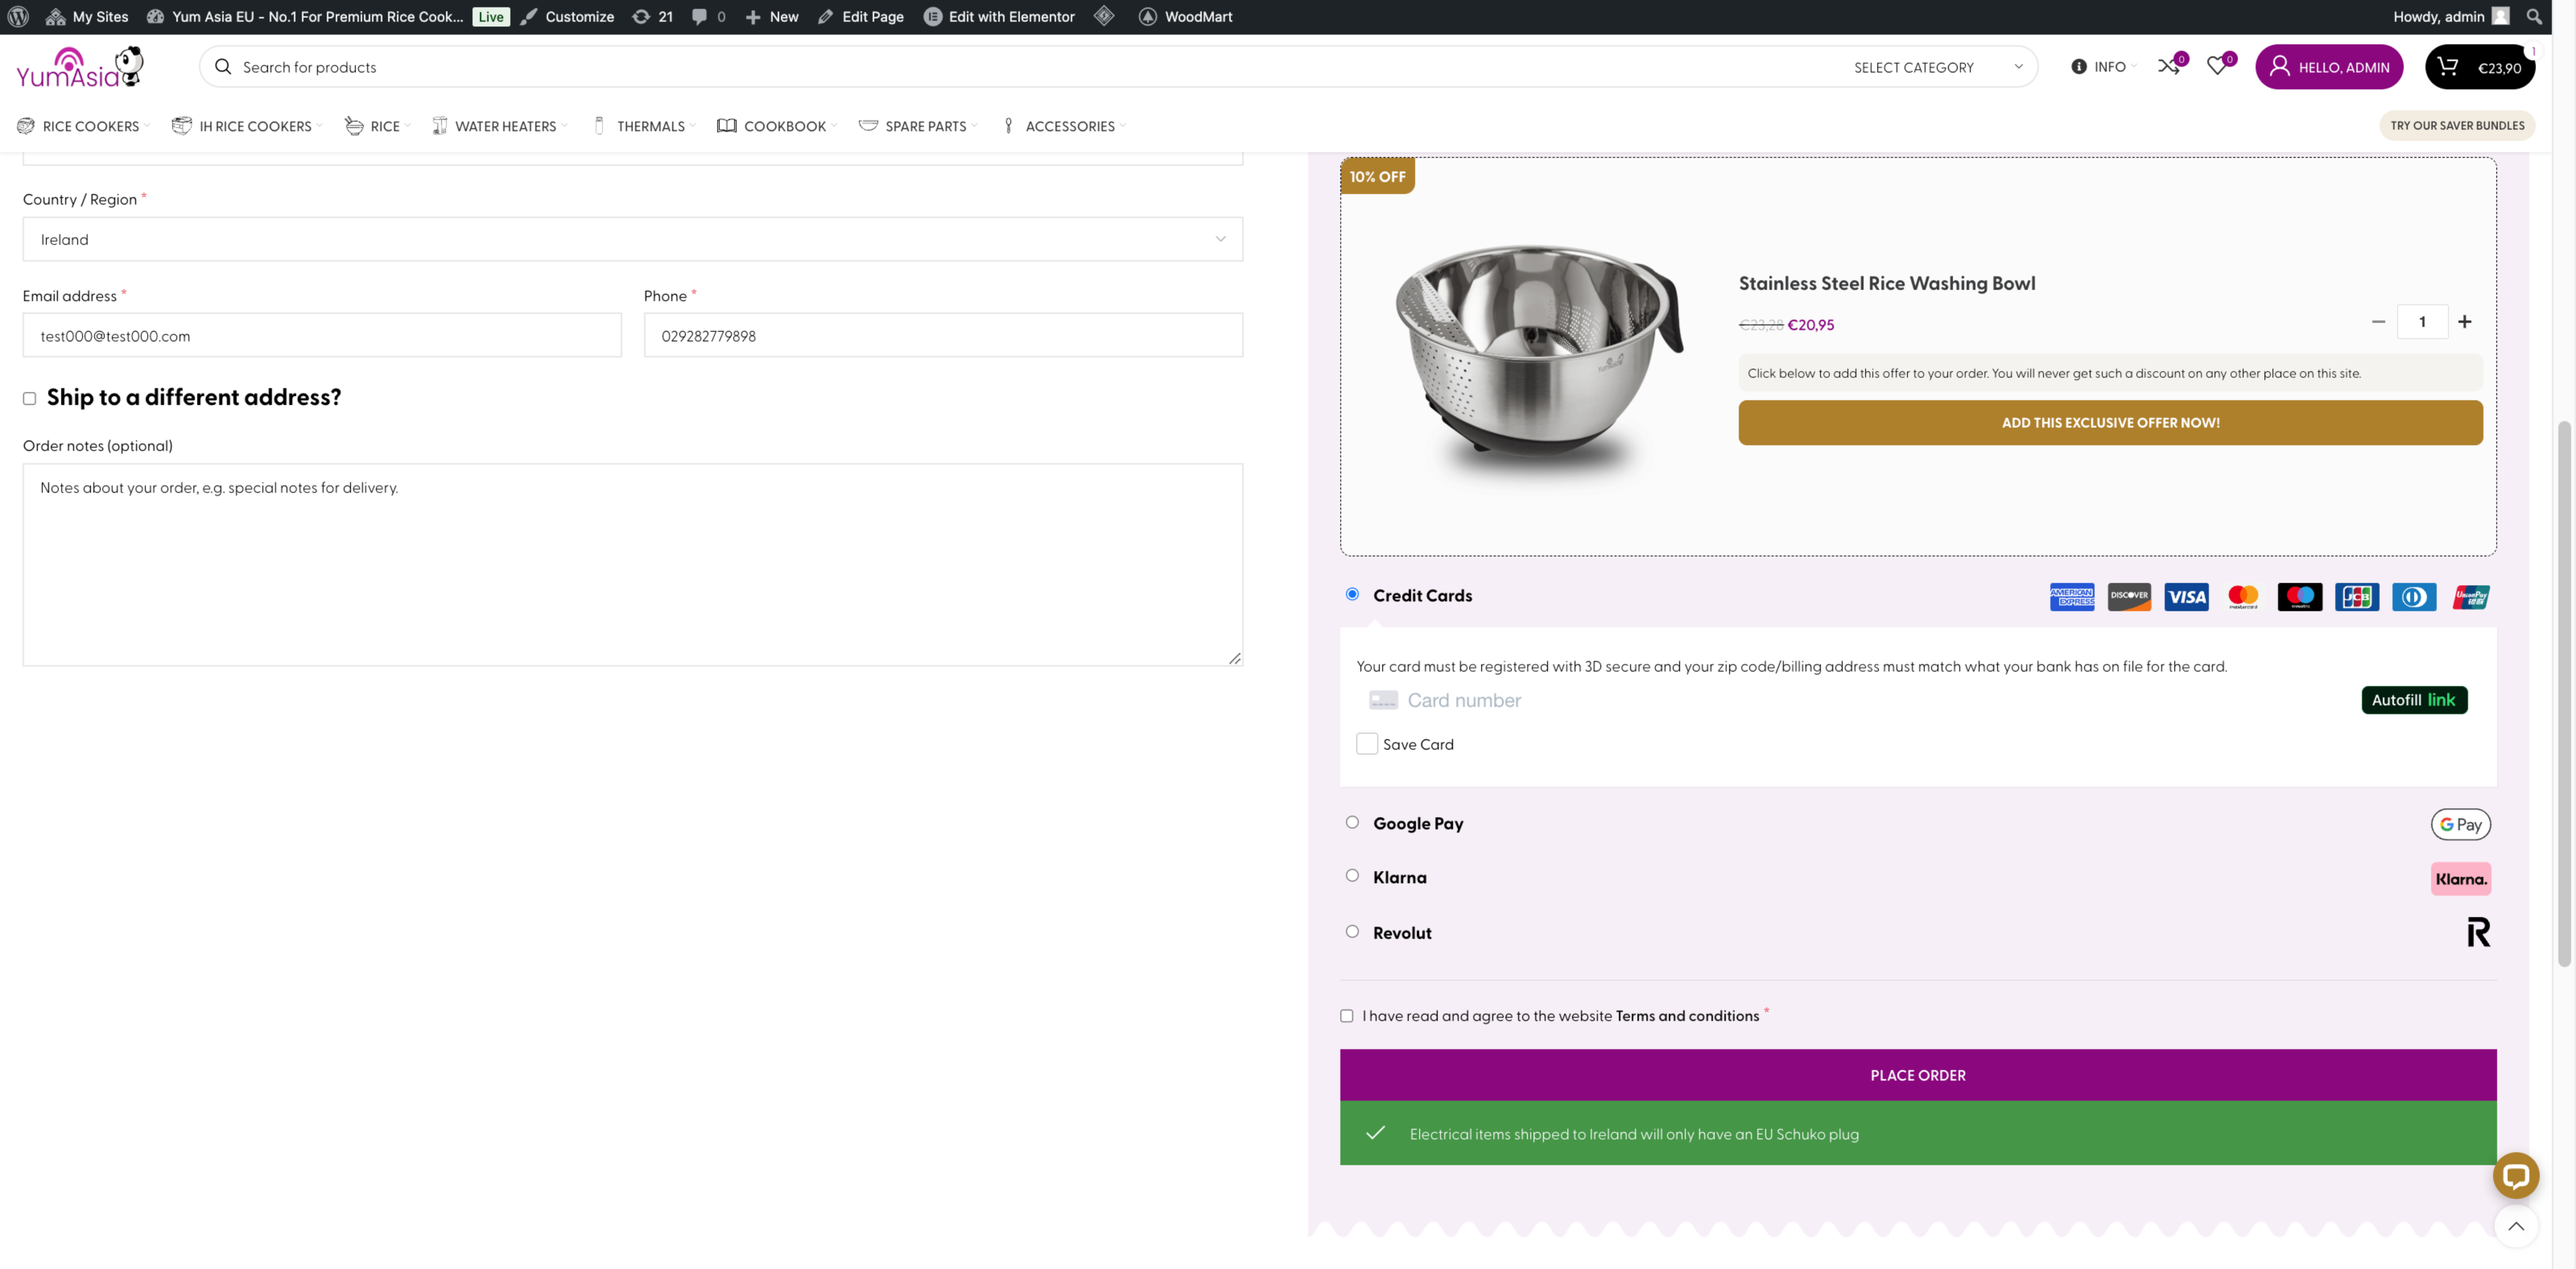Increase bowl quantity with plus icon
Image resolution: width=2576 pixels, height=1269 pixels.
click(2464, 322)
